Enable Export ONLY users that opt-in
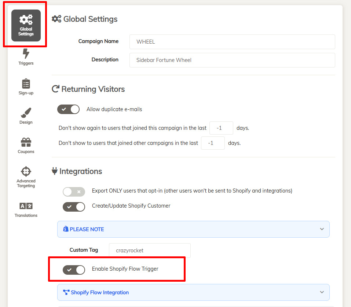The image size is (351, 307). click(74, 191)
